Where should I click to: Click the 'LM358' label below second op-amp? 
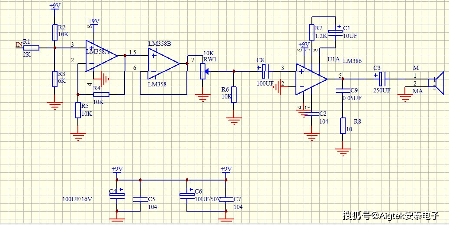tap(157, 84)
